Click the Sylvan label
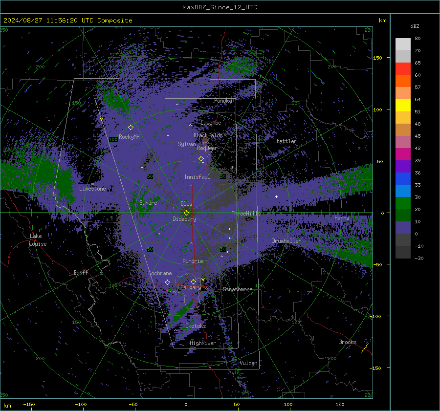This screenshot has height=411, width=440. [187, 144]
